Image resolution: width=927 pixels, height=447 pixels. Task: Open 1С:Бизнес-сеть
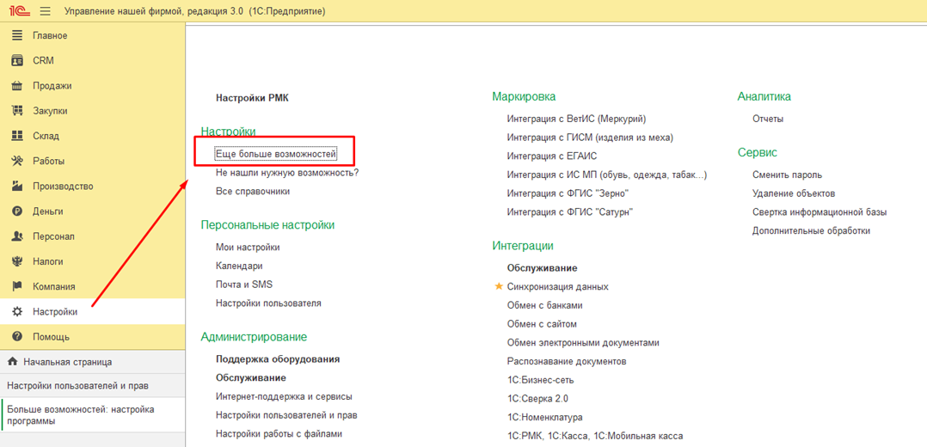coord(540,380)
